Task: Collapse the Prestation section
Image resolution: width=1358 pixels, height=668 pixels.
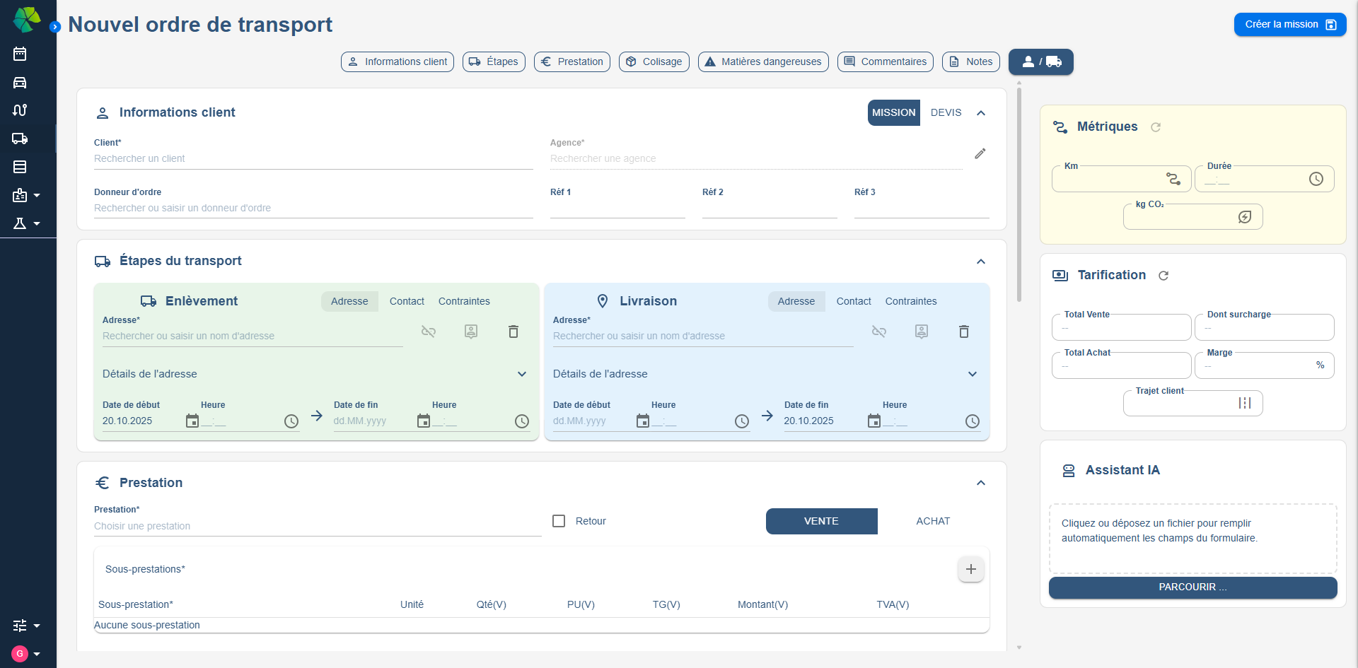Action: [x=980, y=483]
